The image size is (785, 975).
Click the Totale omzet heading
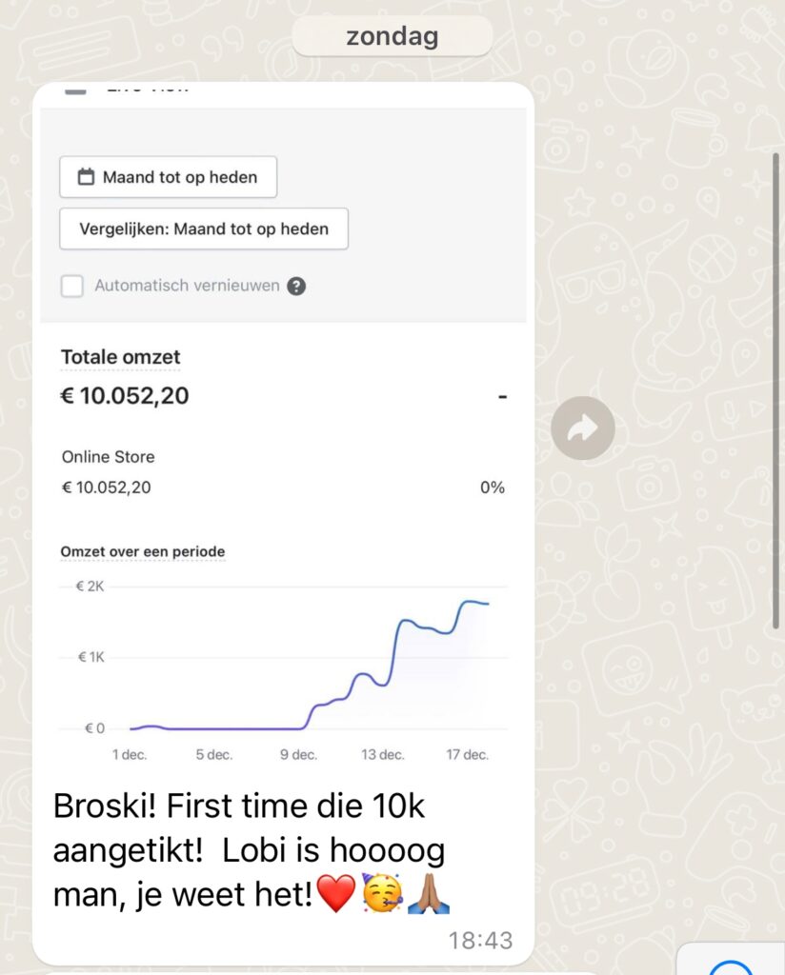[121, 357]
